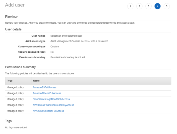The image size is (177, 134).
Task: Sort by the Name column header
Action: (x=36, y=80)
